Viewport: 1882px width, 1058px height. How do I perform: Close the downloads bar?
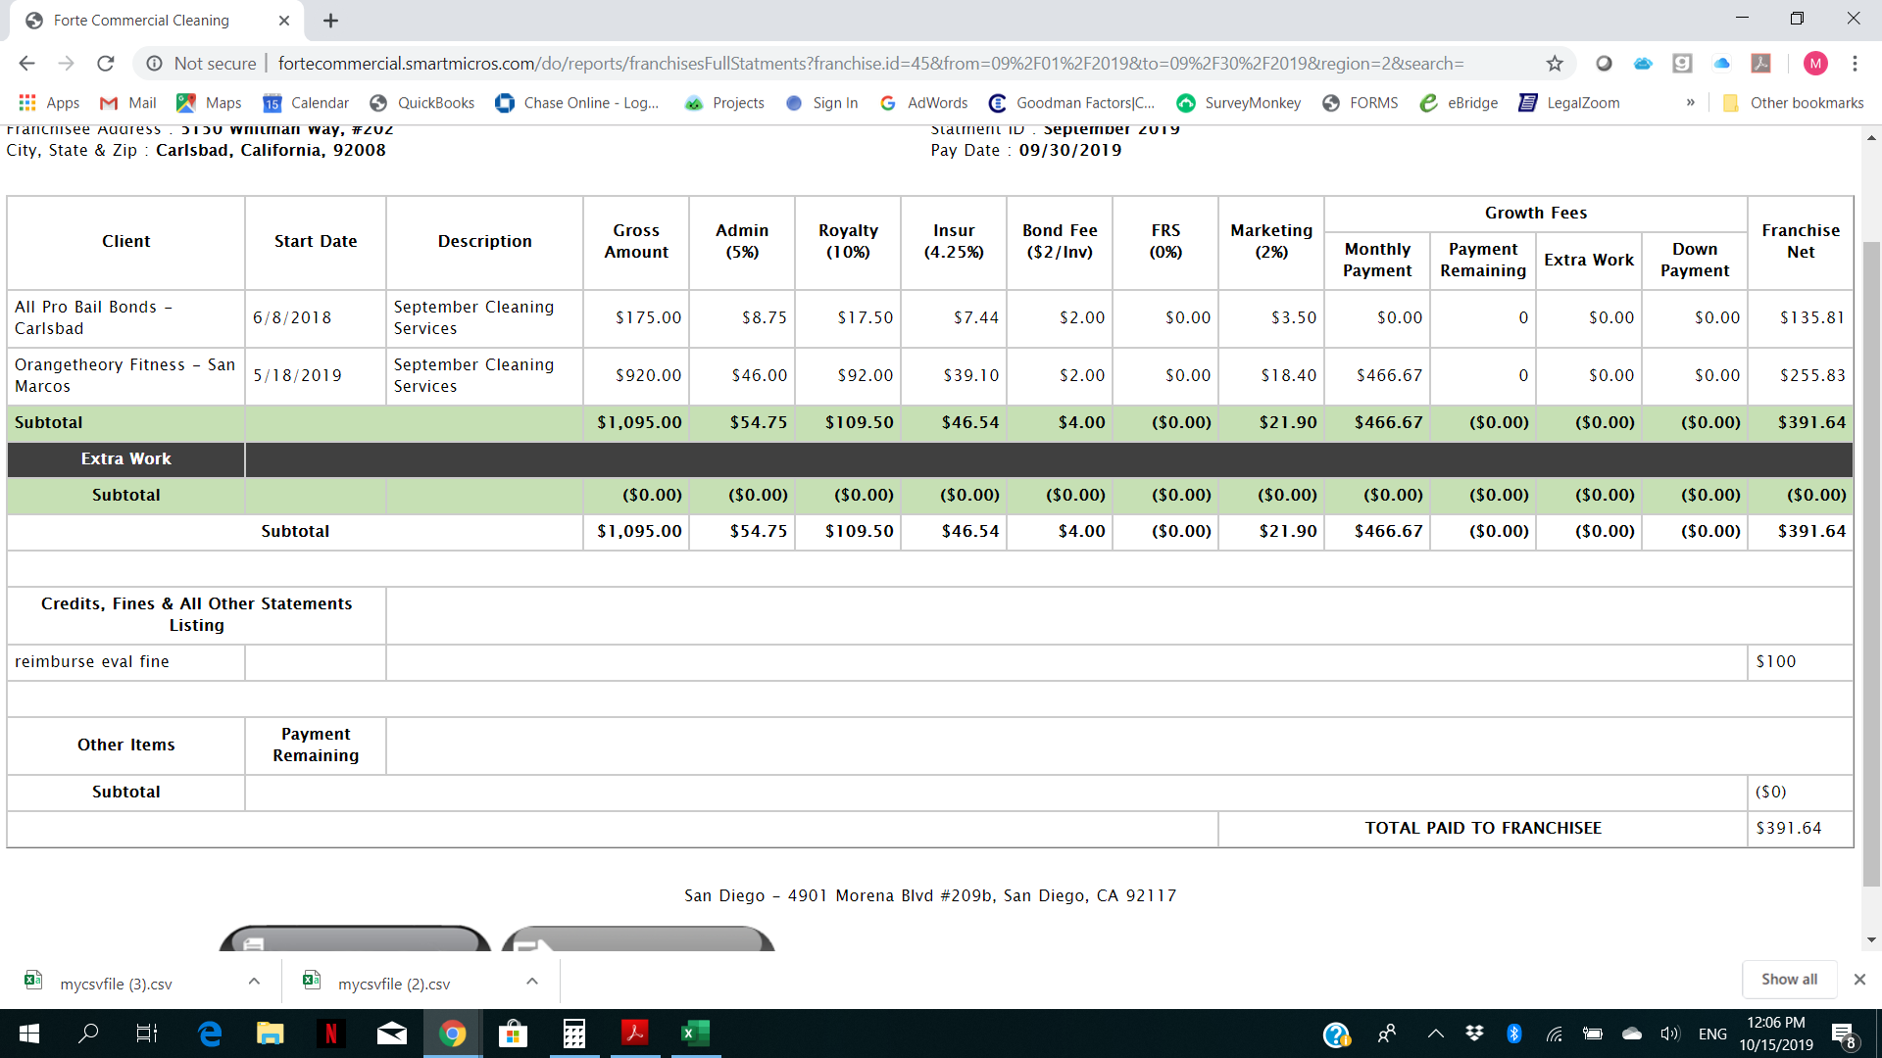click(x=1859, y=980)
